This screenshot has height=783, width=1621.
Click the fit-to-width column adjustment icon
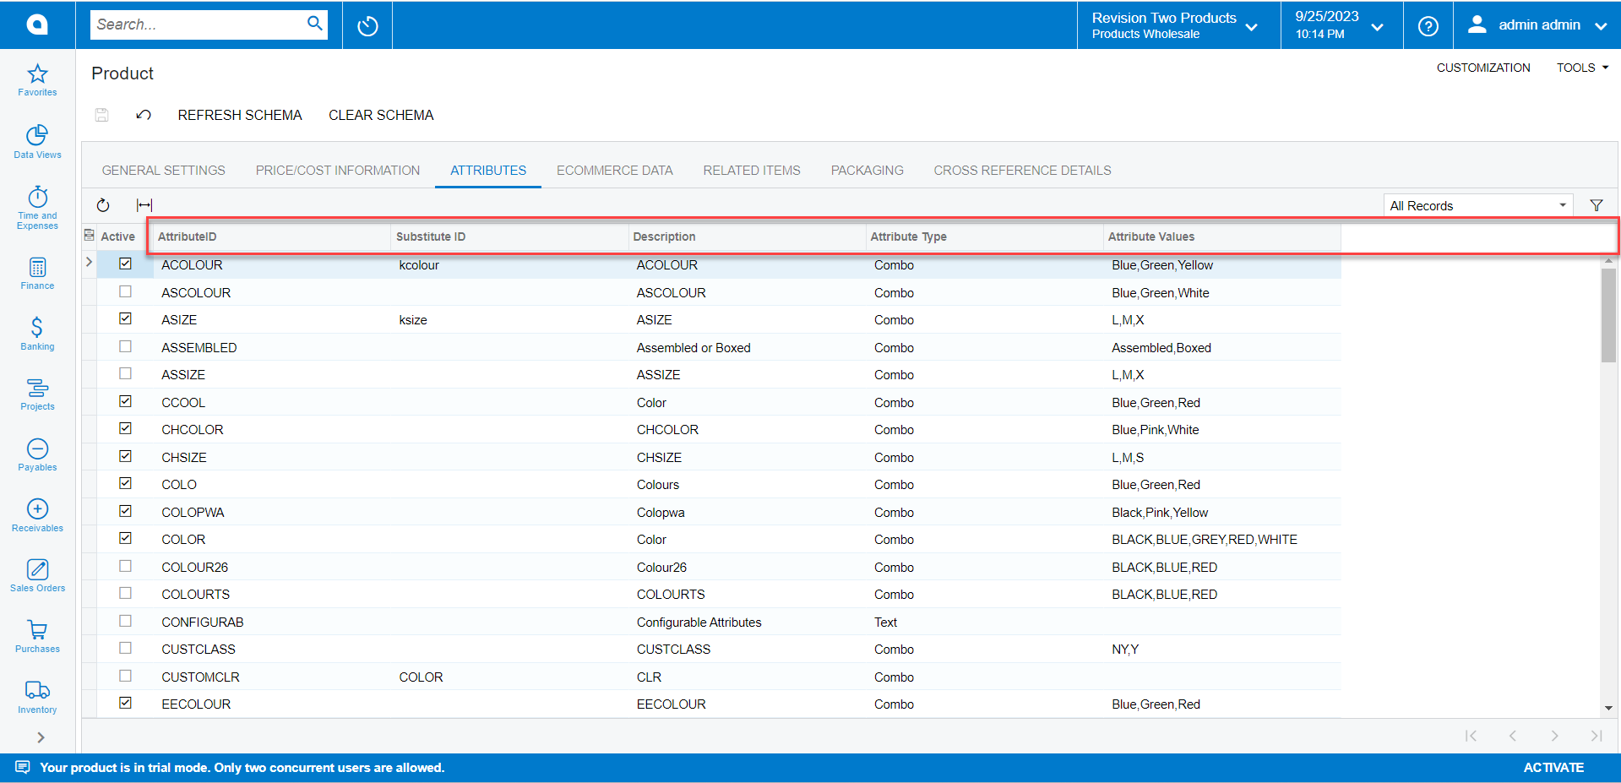pyautogui.click(x=144, y=204)
